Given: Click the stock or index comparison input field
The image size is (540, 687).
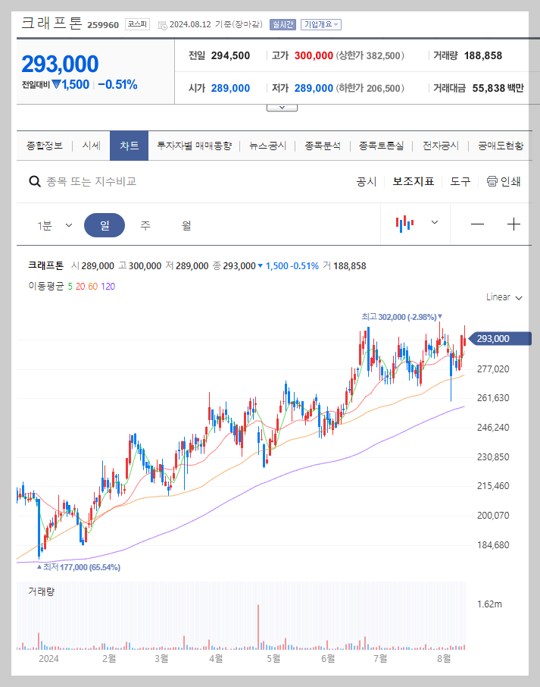Looking at the screenshot, I should [x=114, y=181].
